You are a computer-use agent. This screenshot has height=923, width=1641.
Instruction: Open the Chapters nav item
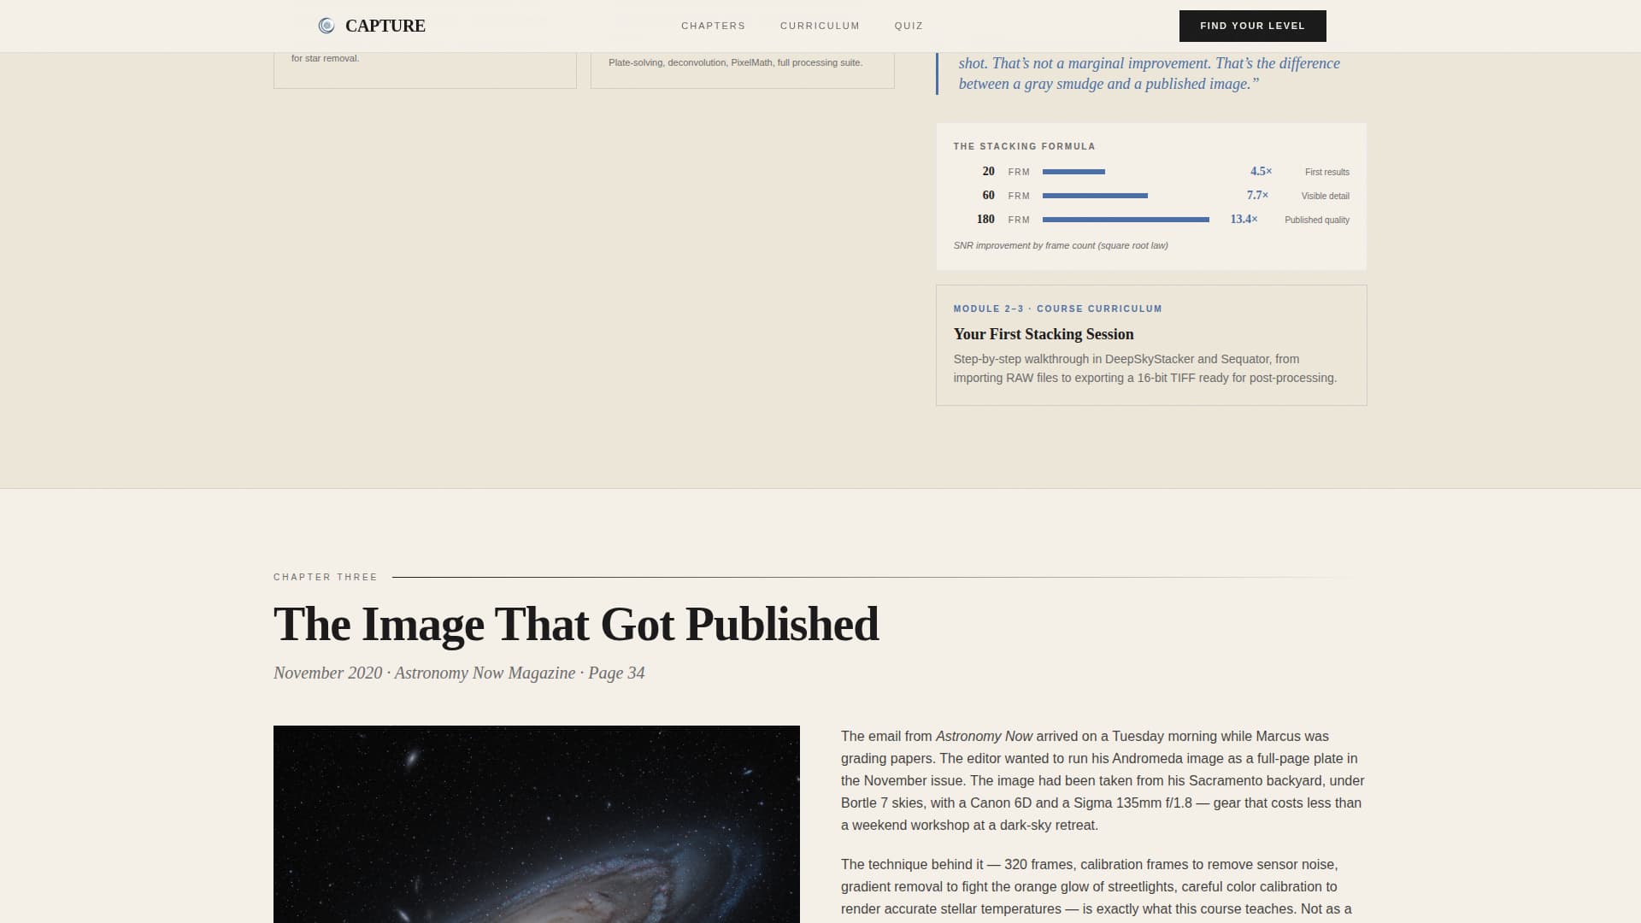pos(713,26)
